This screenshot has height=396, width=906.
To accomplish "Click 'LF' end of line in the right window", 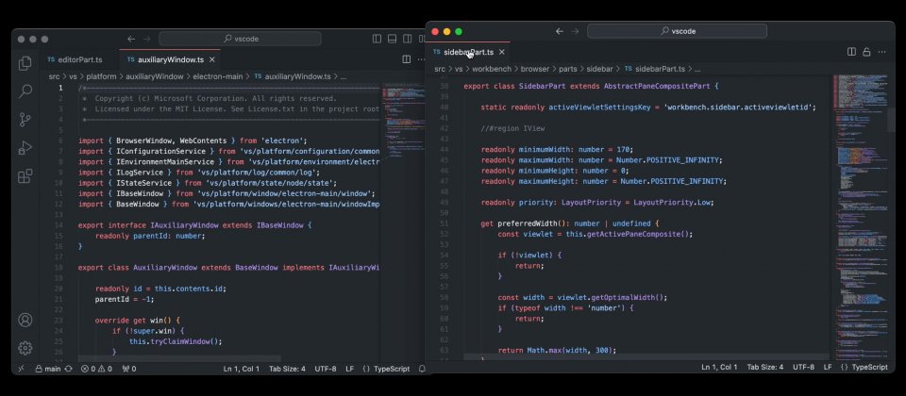I will [x=828, y=367].
